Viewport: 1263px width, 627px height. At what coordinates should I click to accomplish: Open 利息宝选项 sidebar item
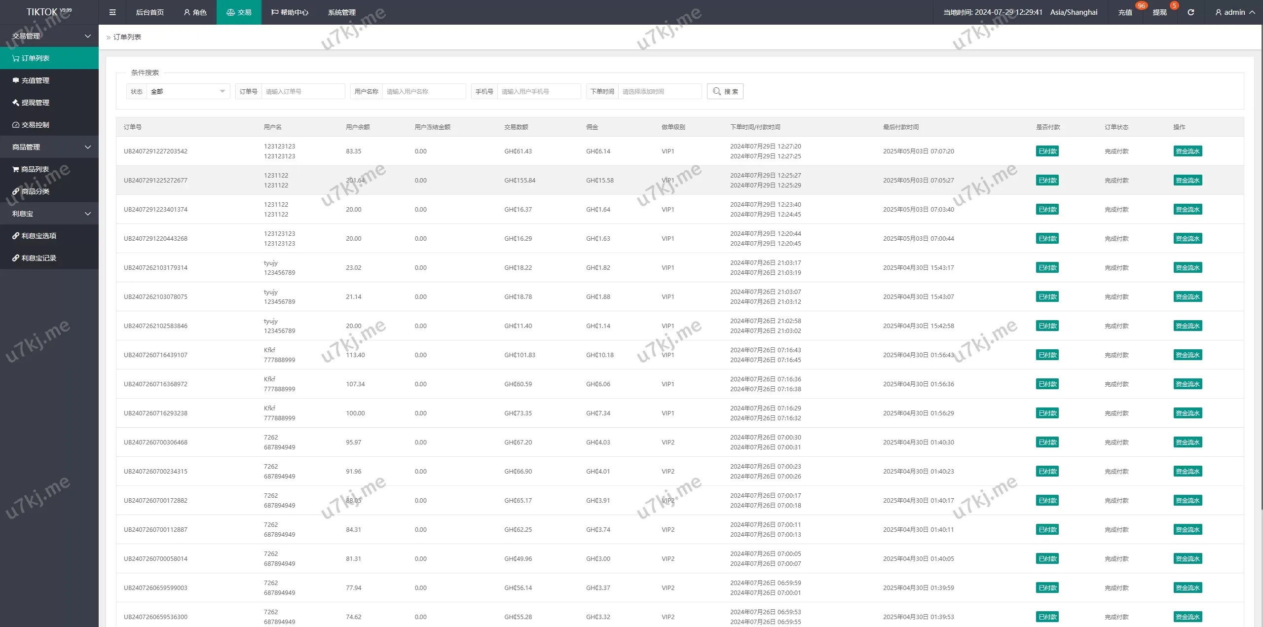[38, 236]
